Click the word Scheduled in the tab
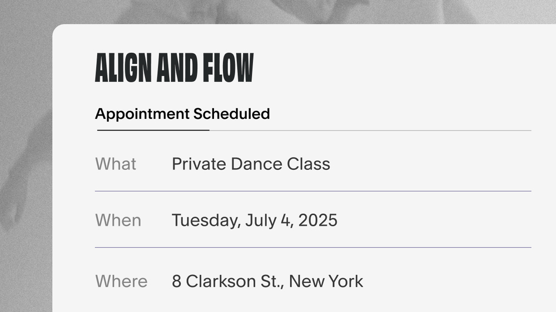The image size is (556, 312). (231, 114)
